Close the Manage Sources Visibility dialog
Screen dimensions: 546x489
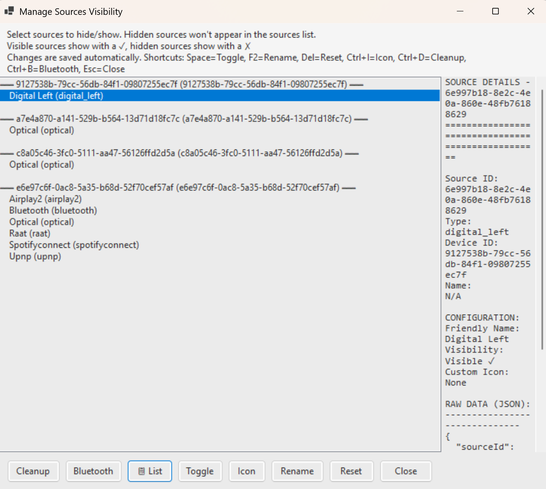[x=405, y=471]
